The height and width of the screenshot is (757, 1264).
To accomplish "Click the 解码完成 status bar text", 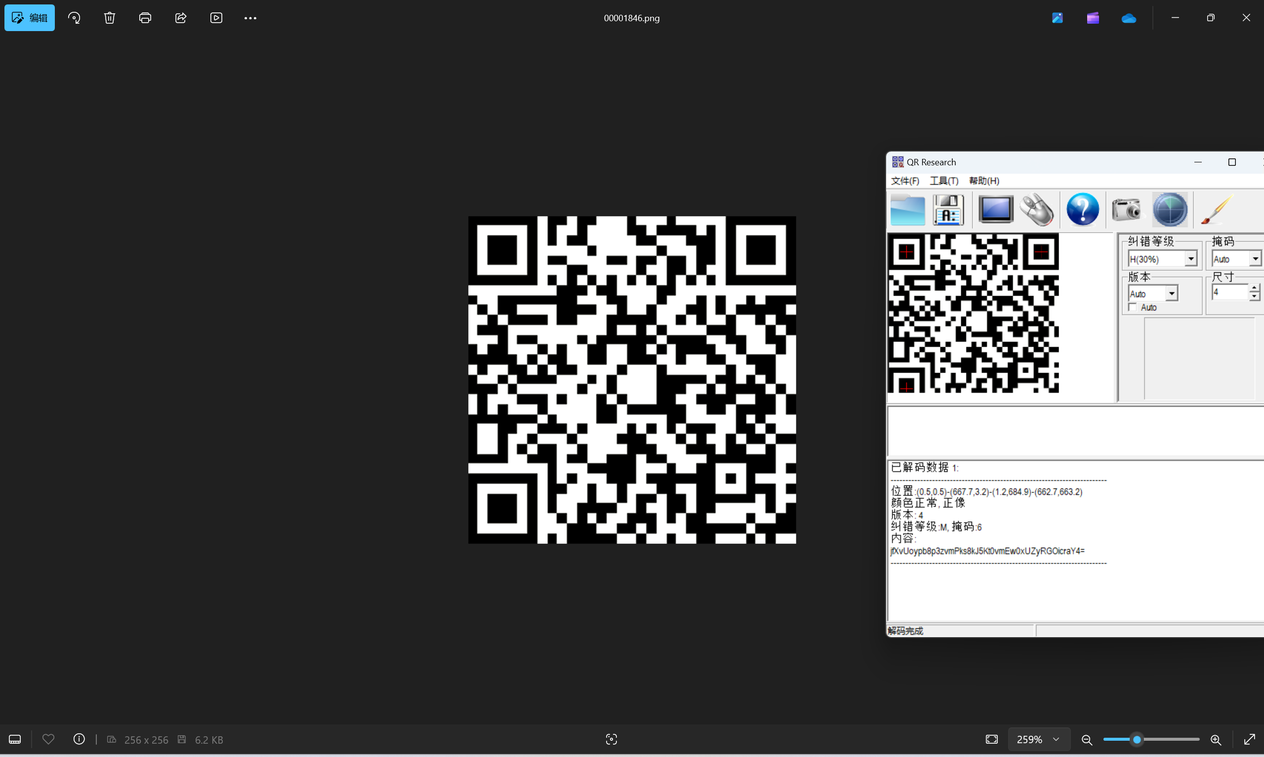I will coord(905,631).
